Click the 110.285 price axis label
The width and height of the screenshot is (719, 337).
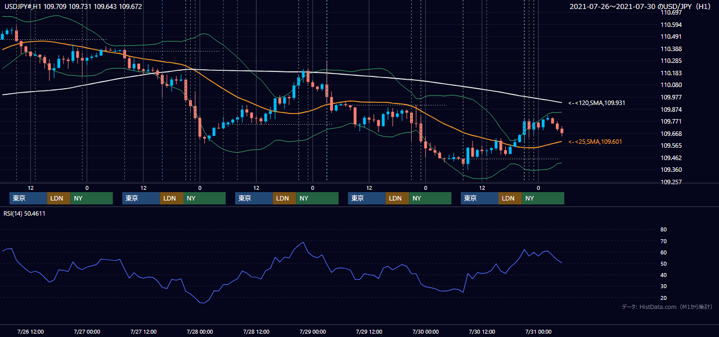tap(671, 61)
